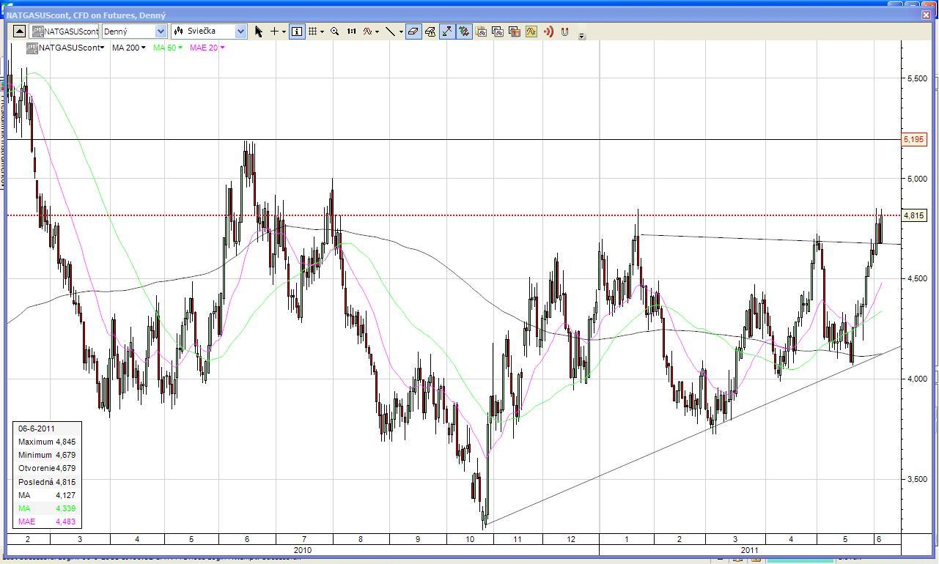The image size is (939, 564).
Task: Open the Denný timeframe dropdown
Action: pyautogui.click(x=135, y=31)
